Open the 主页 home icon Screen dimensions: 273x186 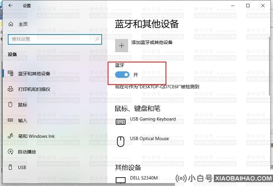[x=11, y=24]
